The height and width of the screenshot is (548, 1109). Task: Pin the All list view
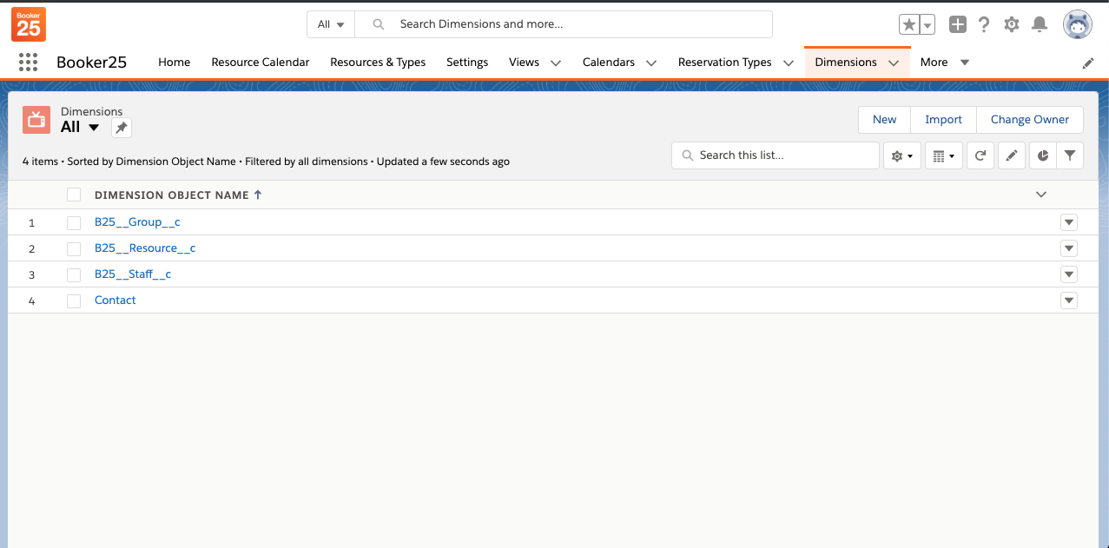point(122,128)
